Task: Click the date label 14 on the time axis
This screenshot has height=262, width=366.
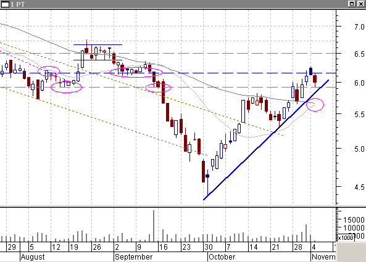Action: coord(254,247)
